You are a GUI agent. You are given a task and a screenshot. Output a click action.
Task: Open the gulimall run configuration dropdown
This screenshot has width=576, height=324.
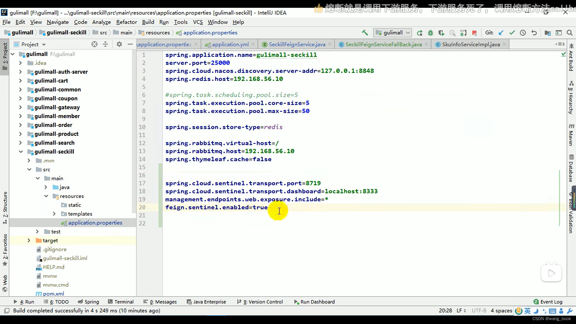tap(392, 33)
